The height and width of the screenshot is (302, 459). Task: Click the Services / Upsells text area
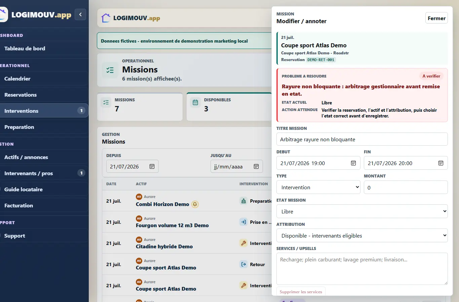click(x=362, y=269)
